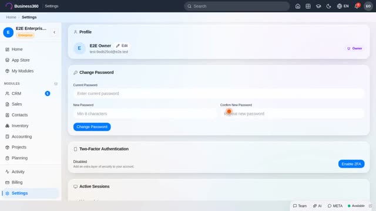Click into the top Search field
Screen dimensions: 376x211
(x=237, y=6)
